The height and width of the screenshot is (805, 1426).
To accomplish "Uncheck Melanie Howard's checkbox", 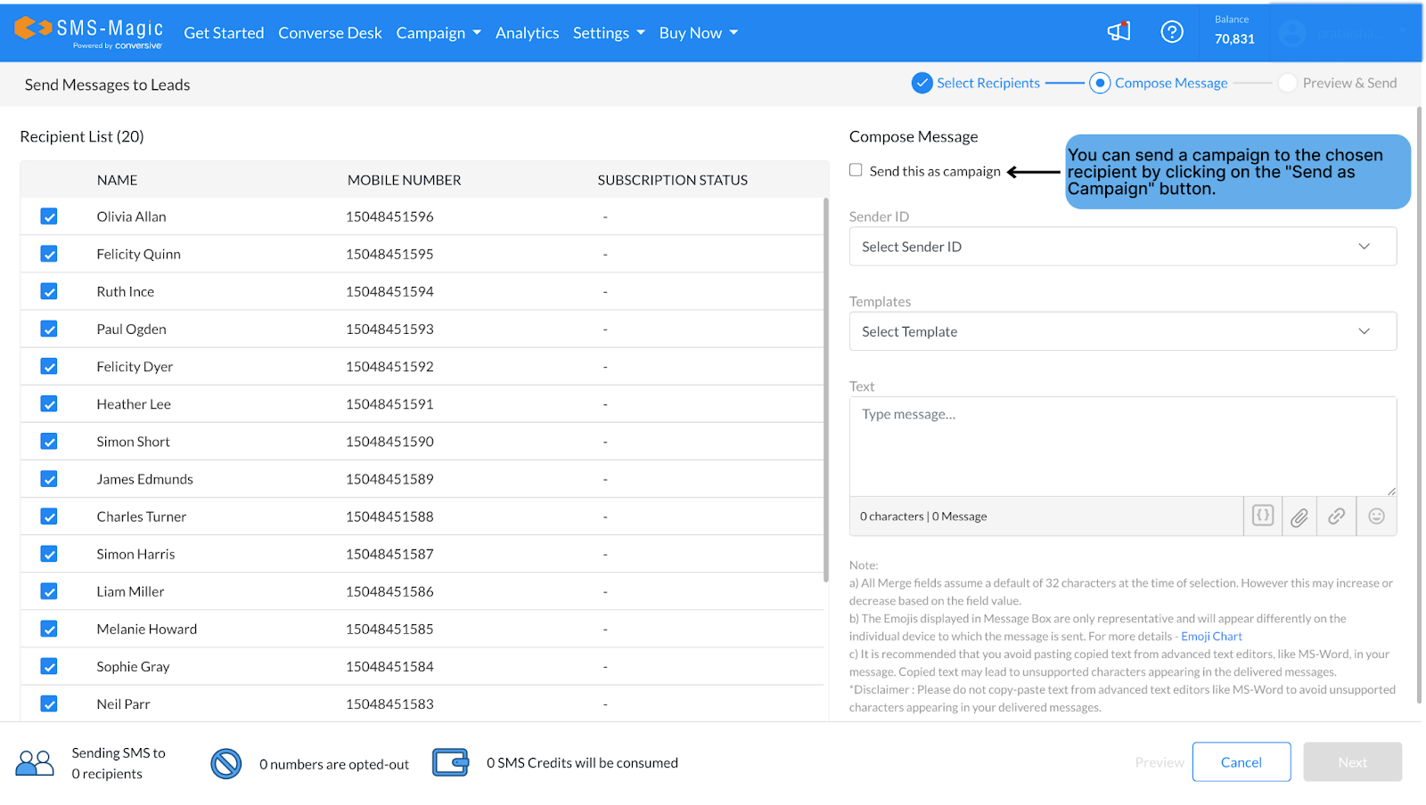I will (49, 629).
